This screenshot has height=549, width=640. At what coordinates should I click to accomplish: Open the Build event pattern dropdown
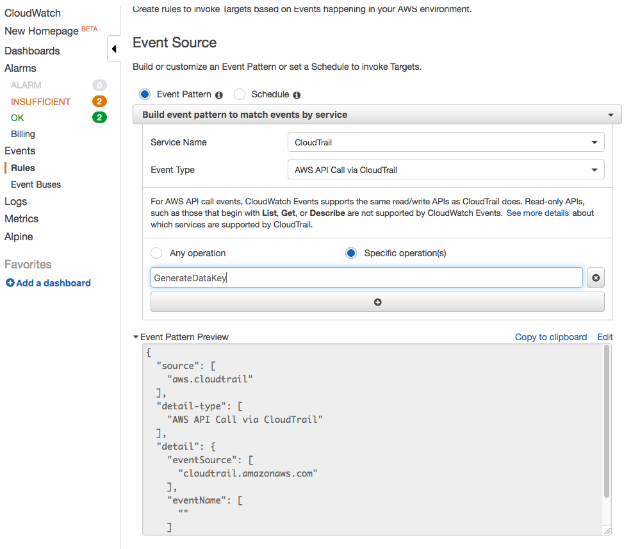tap(377, 115)
